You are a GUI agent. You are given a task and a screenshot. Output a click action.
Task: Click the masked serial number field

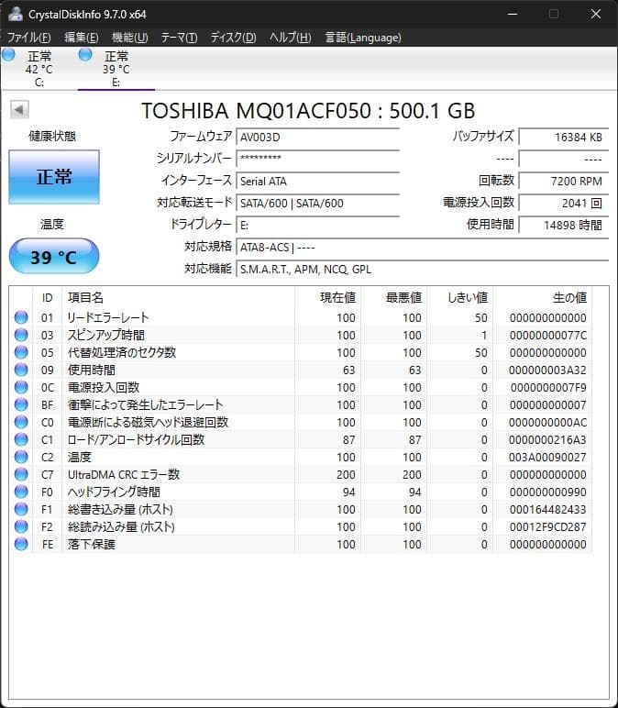318,159
